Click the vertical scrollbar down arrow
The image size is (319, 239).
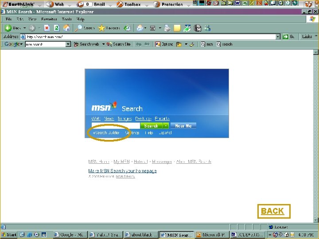[316, 220]
